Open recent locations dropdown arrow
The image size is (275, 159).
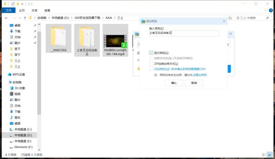click(x=20, y=18)
